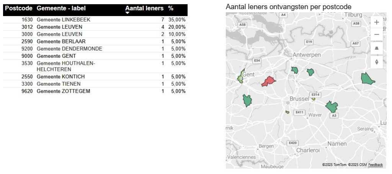Click the % column header

pos(171,8)
